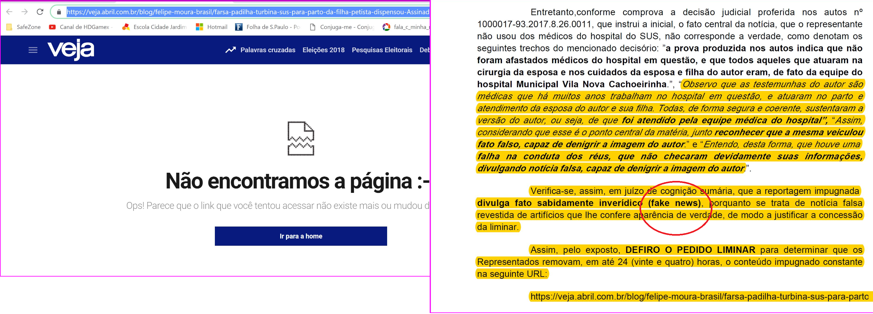Click the padlock security icon
873x314 pixels.
tap(59, 12)
